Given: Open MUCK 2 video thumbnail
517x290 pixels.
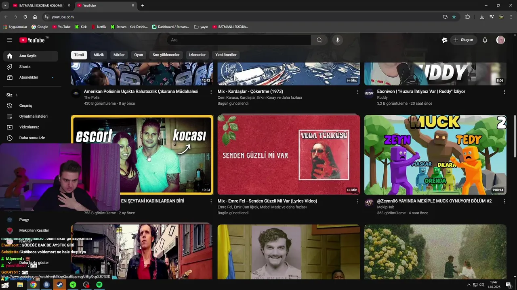Looking at the screenshot, I should click(x=435, y=155).
